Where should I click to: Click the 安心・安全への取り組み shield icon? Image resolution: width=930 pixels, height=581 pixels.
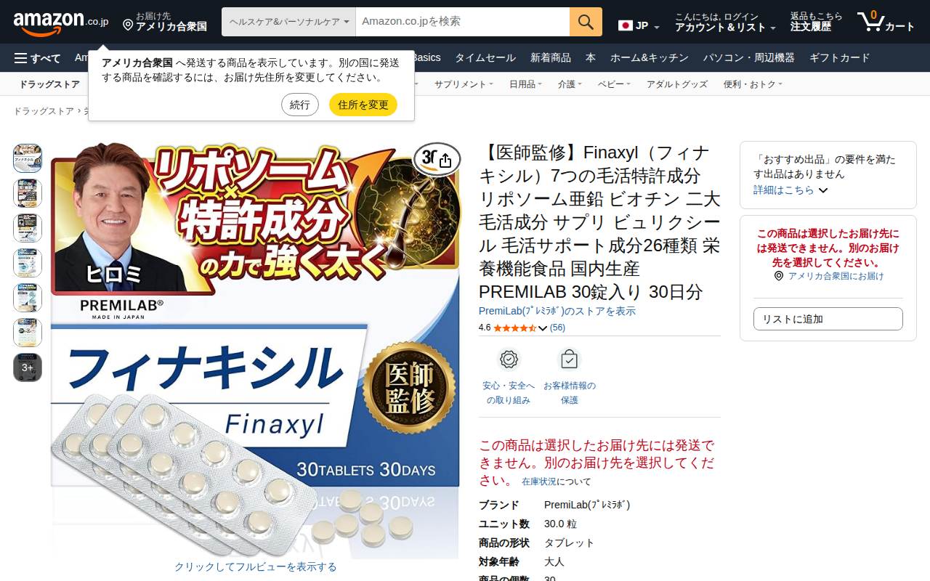(x=509, y=359)
